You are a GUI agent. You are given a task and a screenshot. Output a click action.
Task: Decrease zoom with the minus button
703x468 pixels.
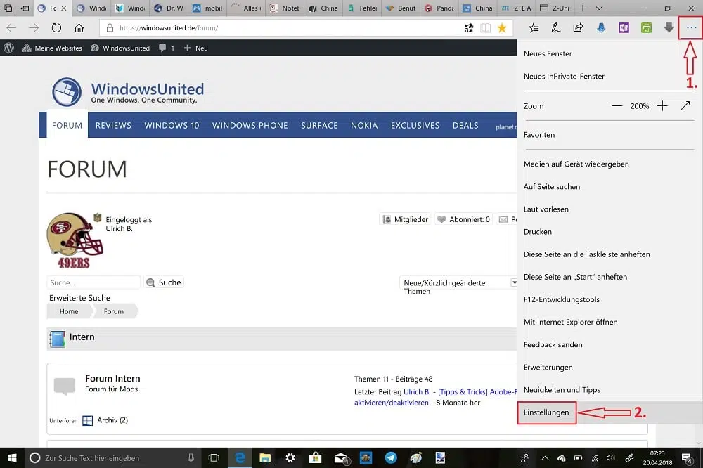tap(617, 106)
